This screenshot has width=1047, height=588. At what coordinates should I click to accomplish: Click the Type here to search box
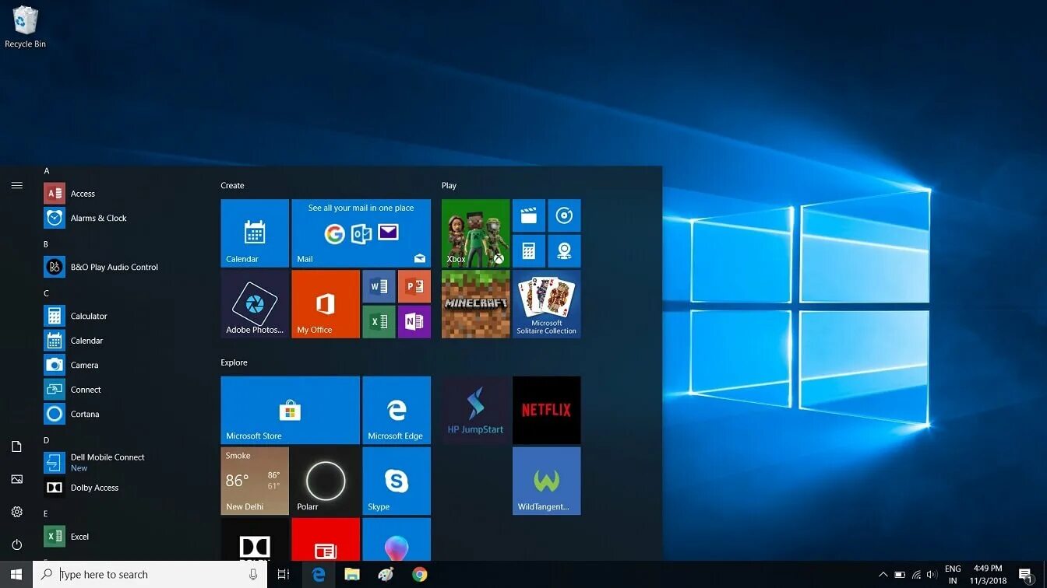pos(150,575)
